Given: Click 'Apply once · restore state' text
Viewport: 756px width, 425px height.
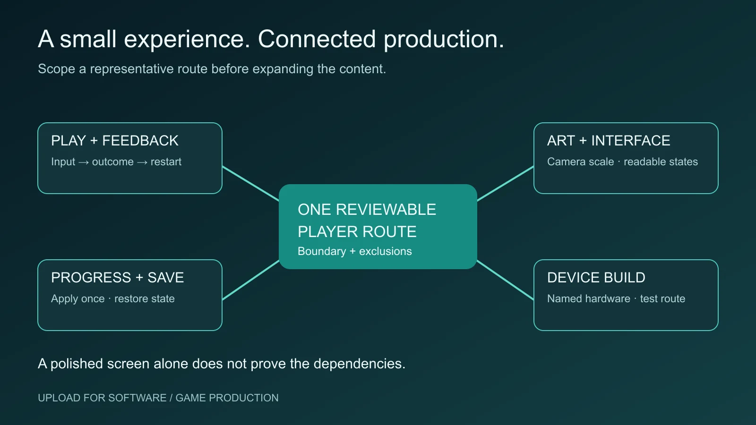Looking at the screenshot, I should click(113, 299).
